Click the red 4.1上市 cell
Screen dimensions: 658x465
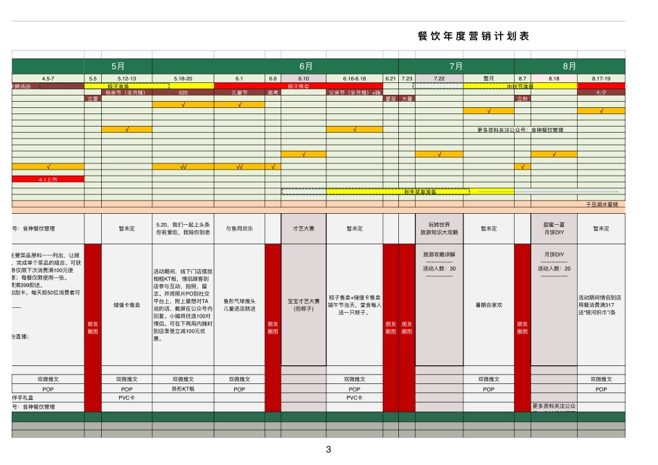point(48,179)
